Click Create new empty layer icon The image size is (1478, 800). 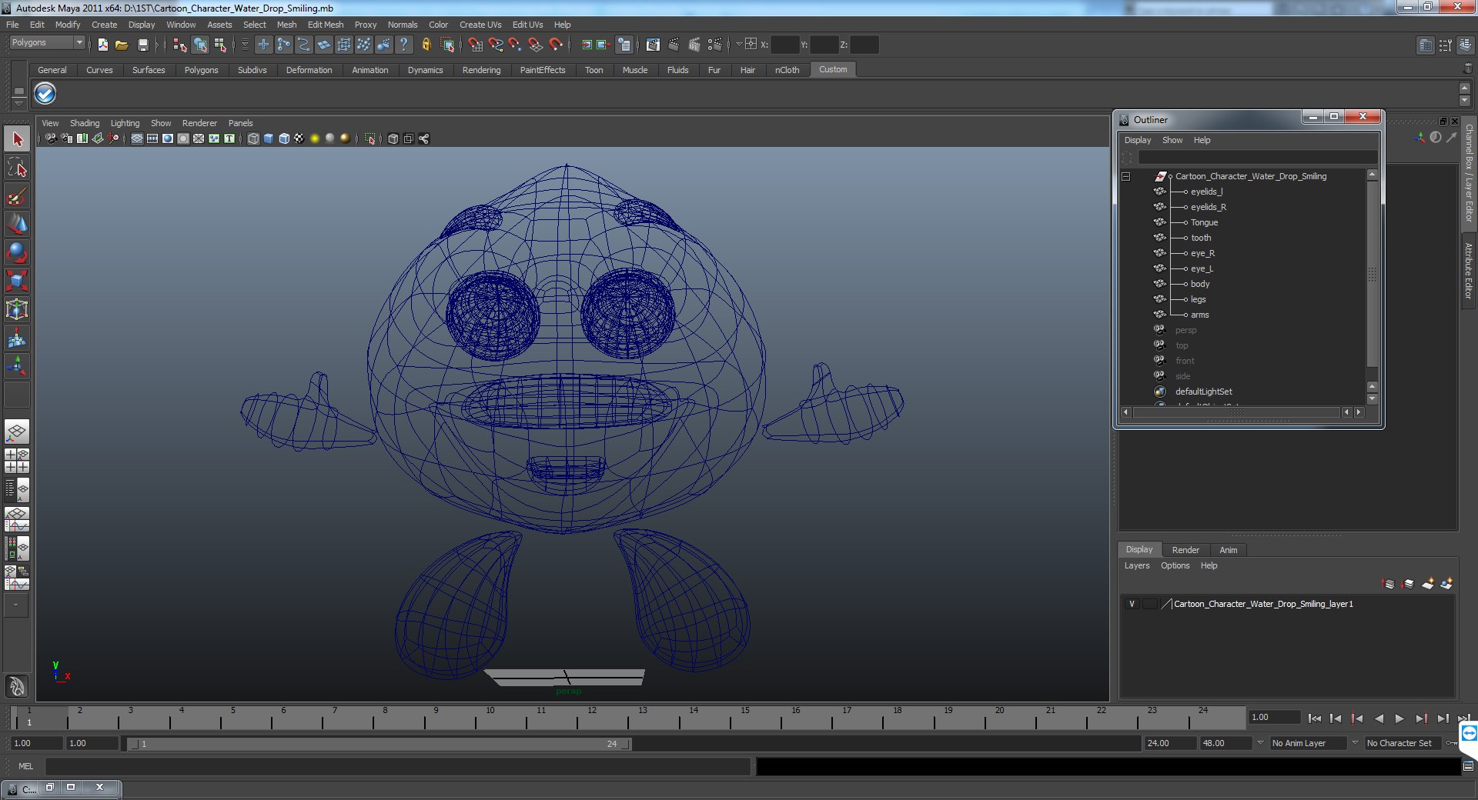(x=1427, y=584)
